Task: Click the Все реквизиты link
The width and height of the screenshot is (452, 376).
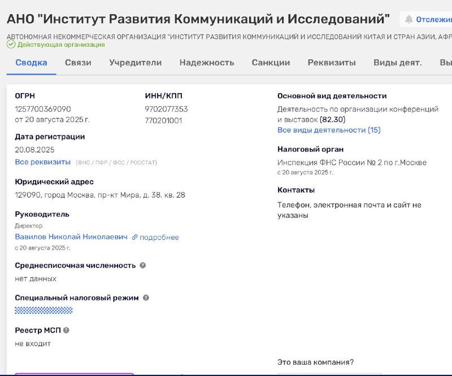Action: pos(43,162)
